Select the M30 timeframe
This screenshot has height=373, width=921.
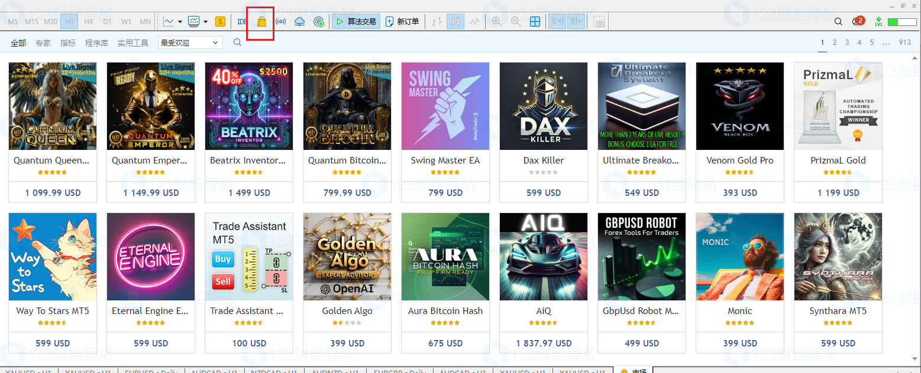click(51, 22)
